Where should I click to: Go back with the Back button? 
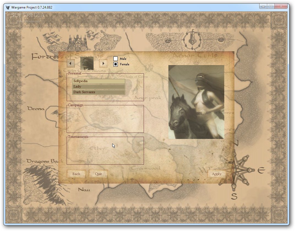[76, 174]
